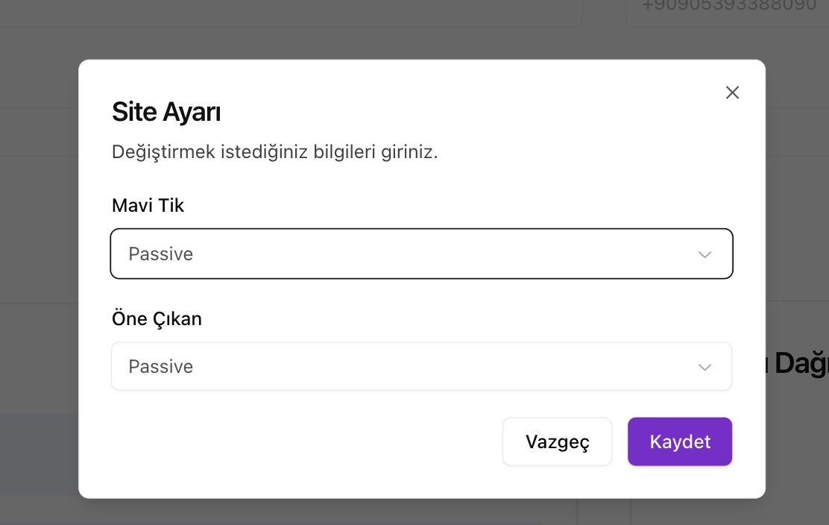Click the Site Ayarı dialog title
Viewport: 829px width, 525px height.
coord(166,111)
